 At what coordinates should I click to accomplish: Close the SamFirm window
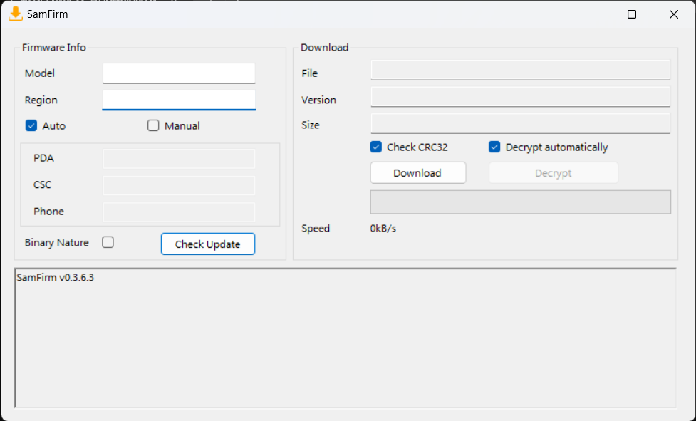point(674,14)
